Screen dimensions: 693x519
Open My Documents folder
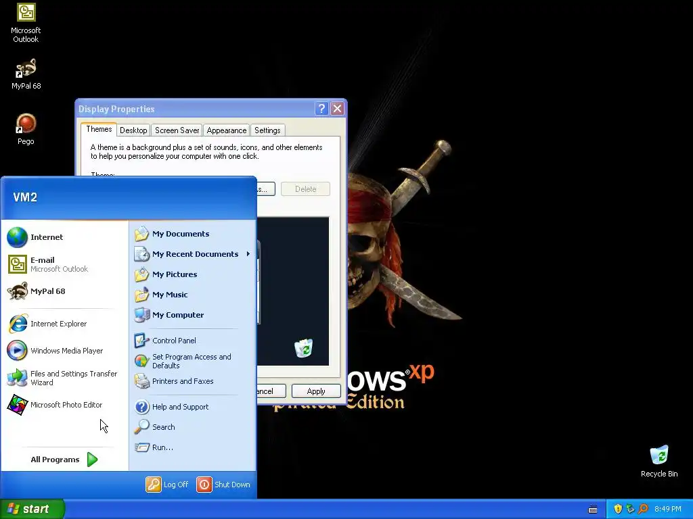click(192, 234)
